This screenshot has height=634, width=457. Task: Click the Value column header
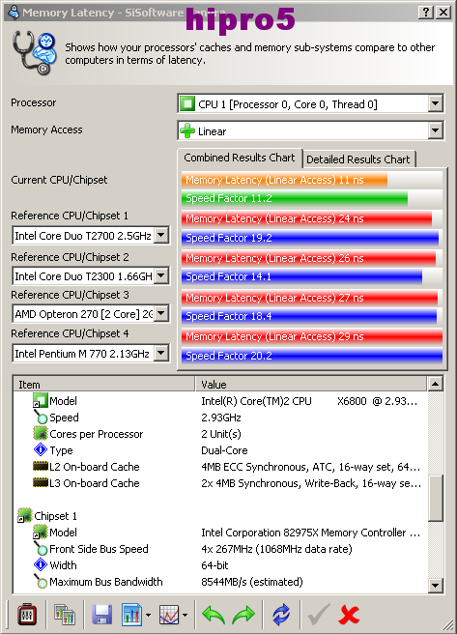pos(311,384)
